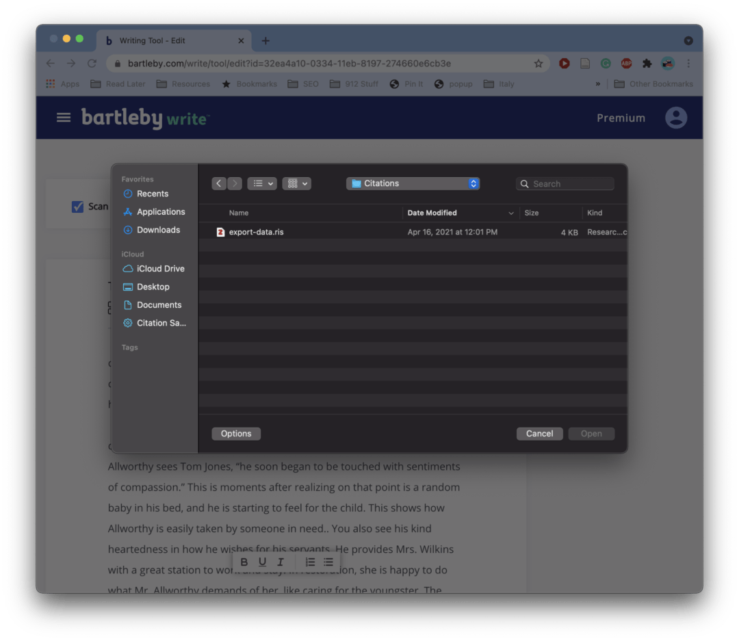Image resolution: width=739 pixels, height=641 pixels.
Task: Open the Extensions puzzle piece icon
Action: (x=647, y=63)
